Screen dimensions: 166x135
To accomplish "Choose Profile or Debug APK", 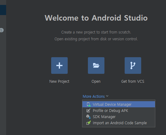I will pos(119,110).
